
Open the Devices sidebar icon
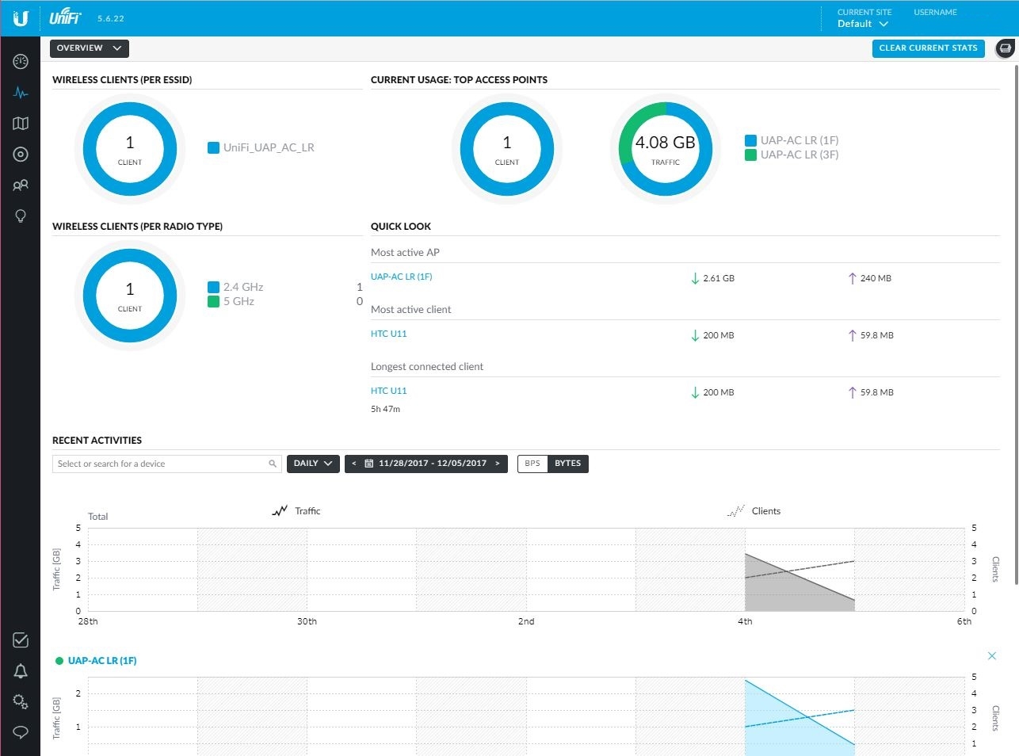pos(21,155)
